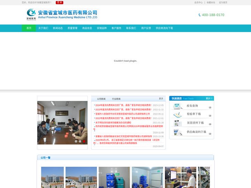Select the active red slideshow dot
The width and height of the screenshot is (251, 188).
coord(84,141)
